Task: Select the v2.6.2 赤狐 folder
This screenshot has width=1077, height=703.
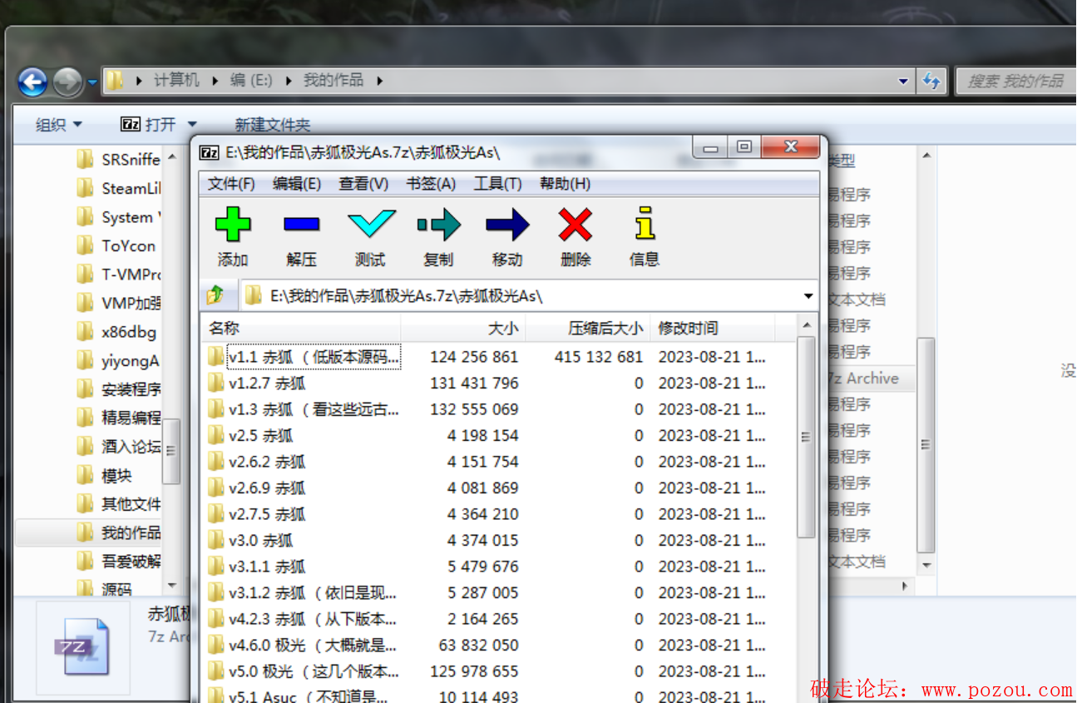Action: (257, 462)
